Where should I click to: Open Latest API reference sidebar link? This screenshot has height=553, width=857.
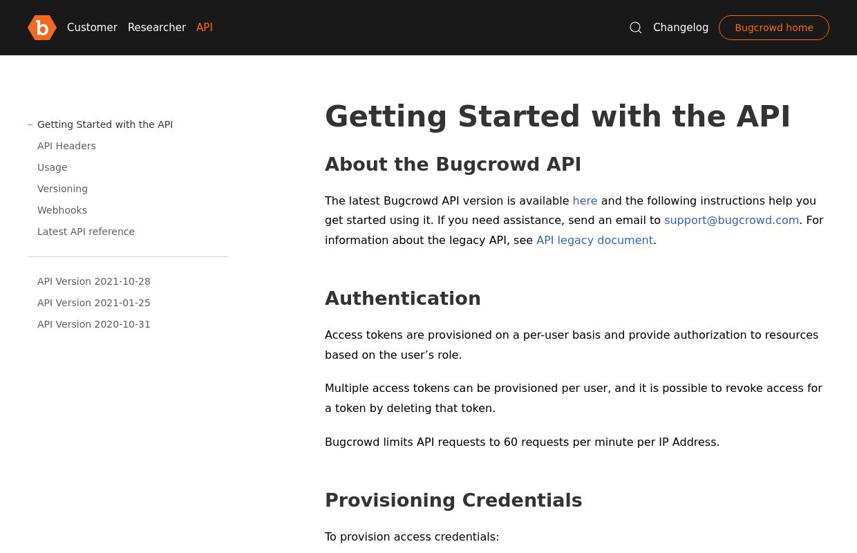pyautogui.click(x=86, y=232)
